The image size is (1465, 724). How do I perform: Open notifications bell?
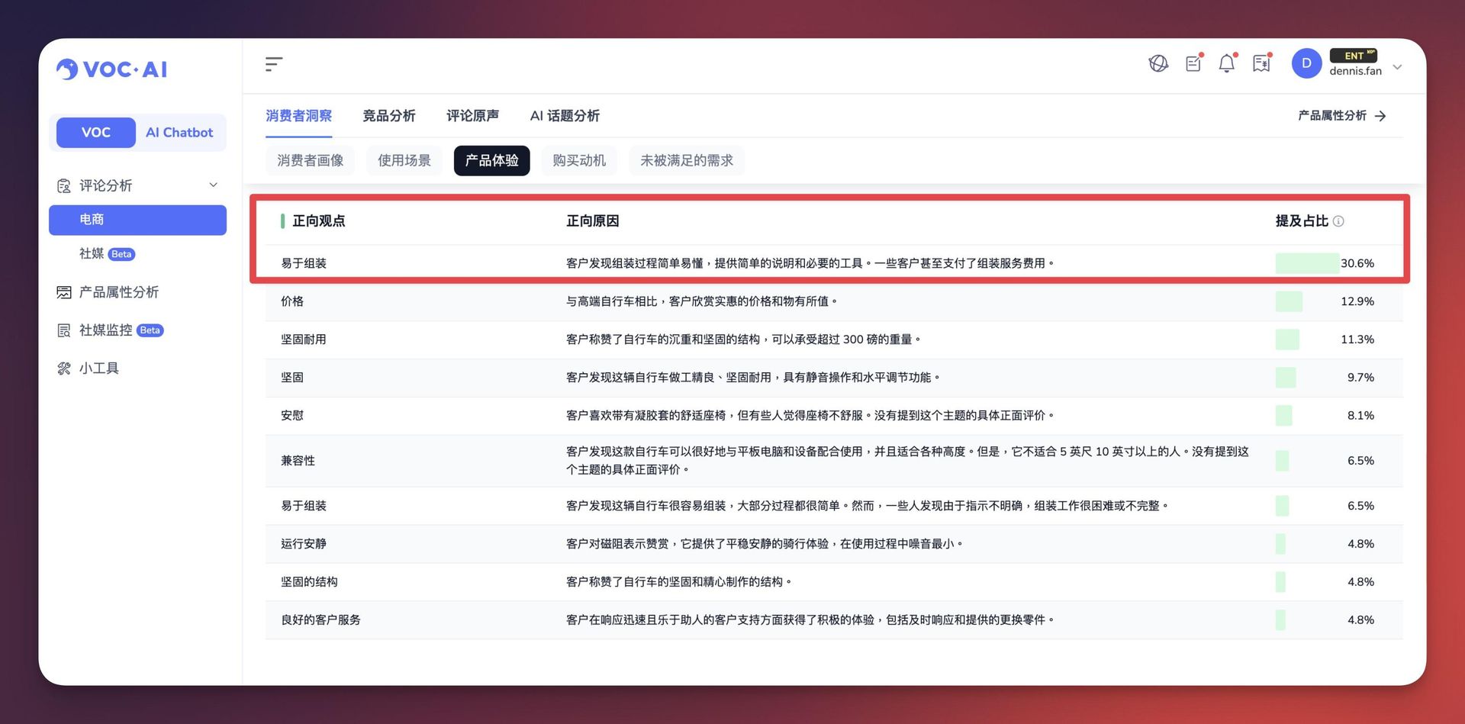tap(1226, 64)
